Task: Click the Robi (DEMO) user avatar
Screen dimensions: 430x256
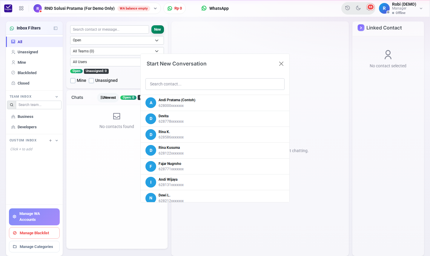Action: 384,8
